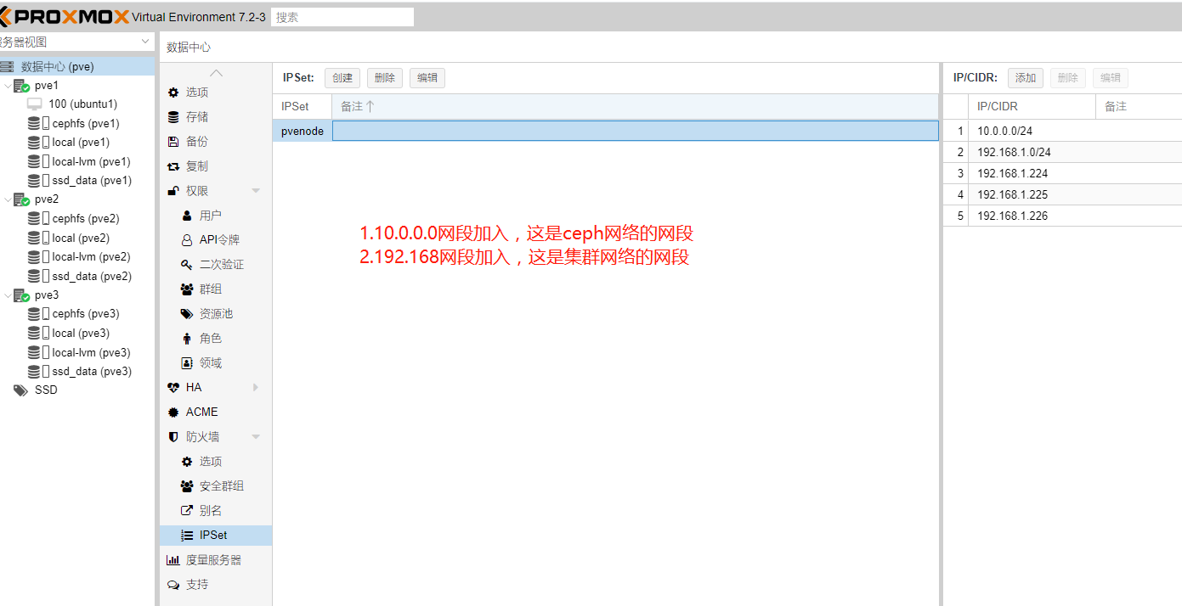
Task: Open the ACME panel
Action: pyautogui.click(x=201, y=412)
